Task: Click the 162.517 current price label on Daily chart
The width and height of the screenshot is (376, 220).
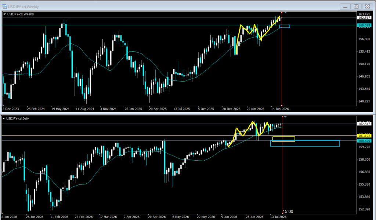Action: 364,124
